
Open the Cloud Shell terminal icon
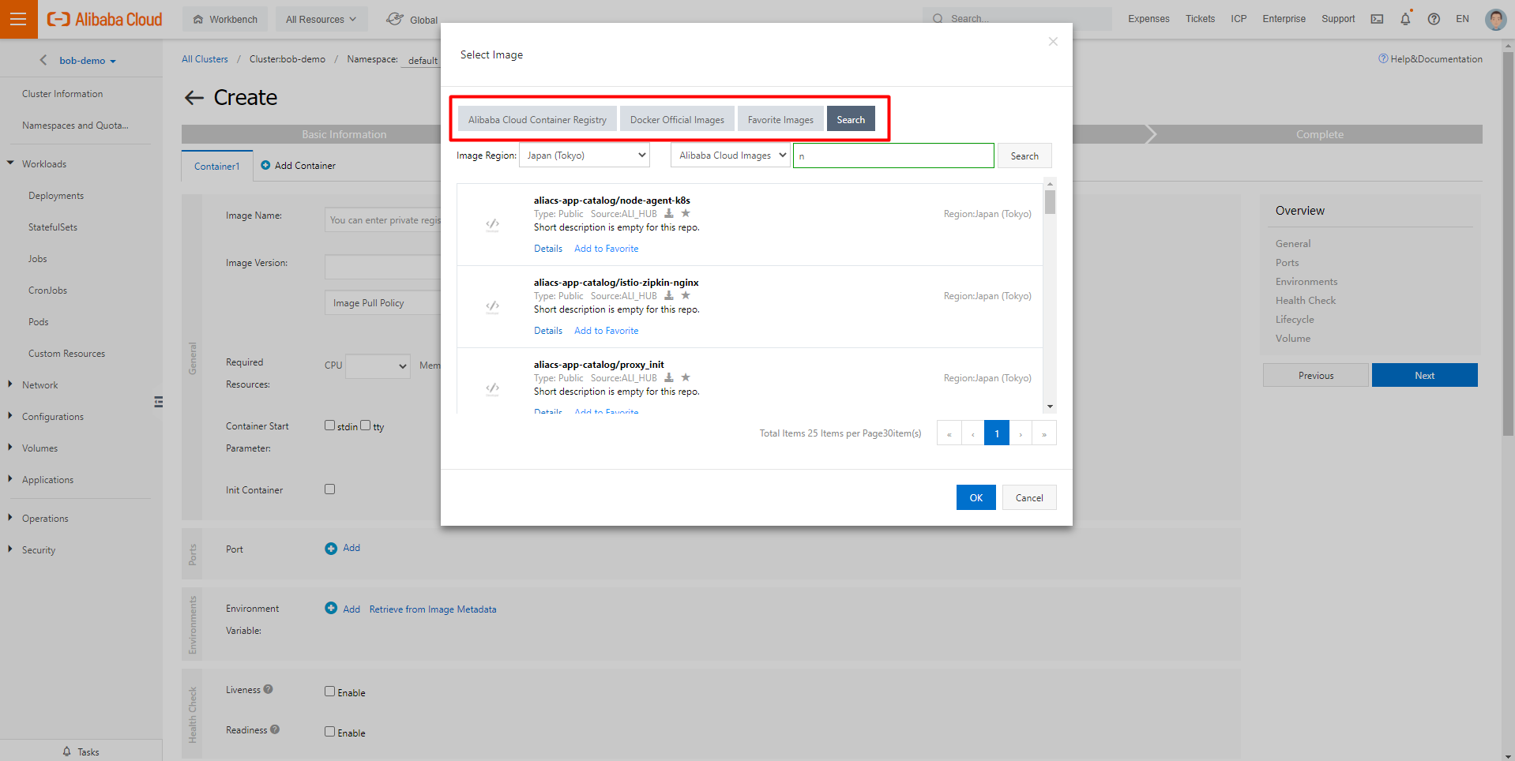(x=1377, y=19)
